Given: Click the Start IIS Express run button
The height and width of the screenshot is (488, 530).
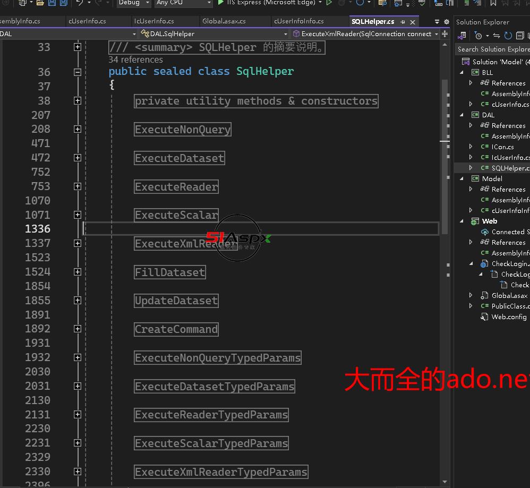Looking at the screenshot, I should coord(221,3).
